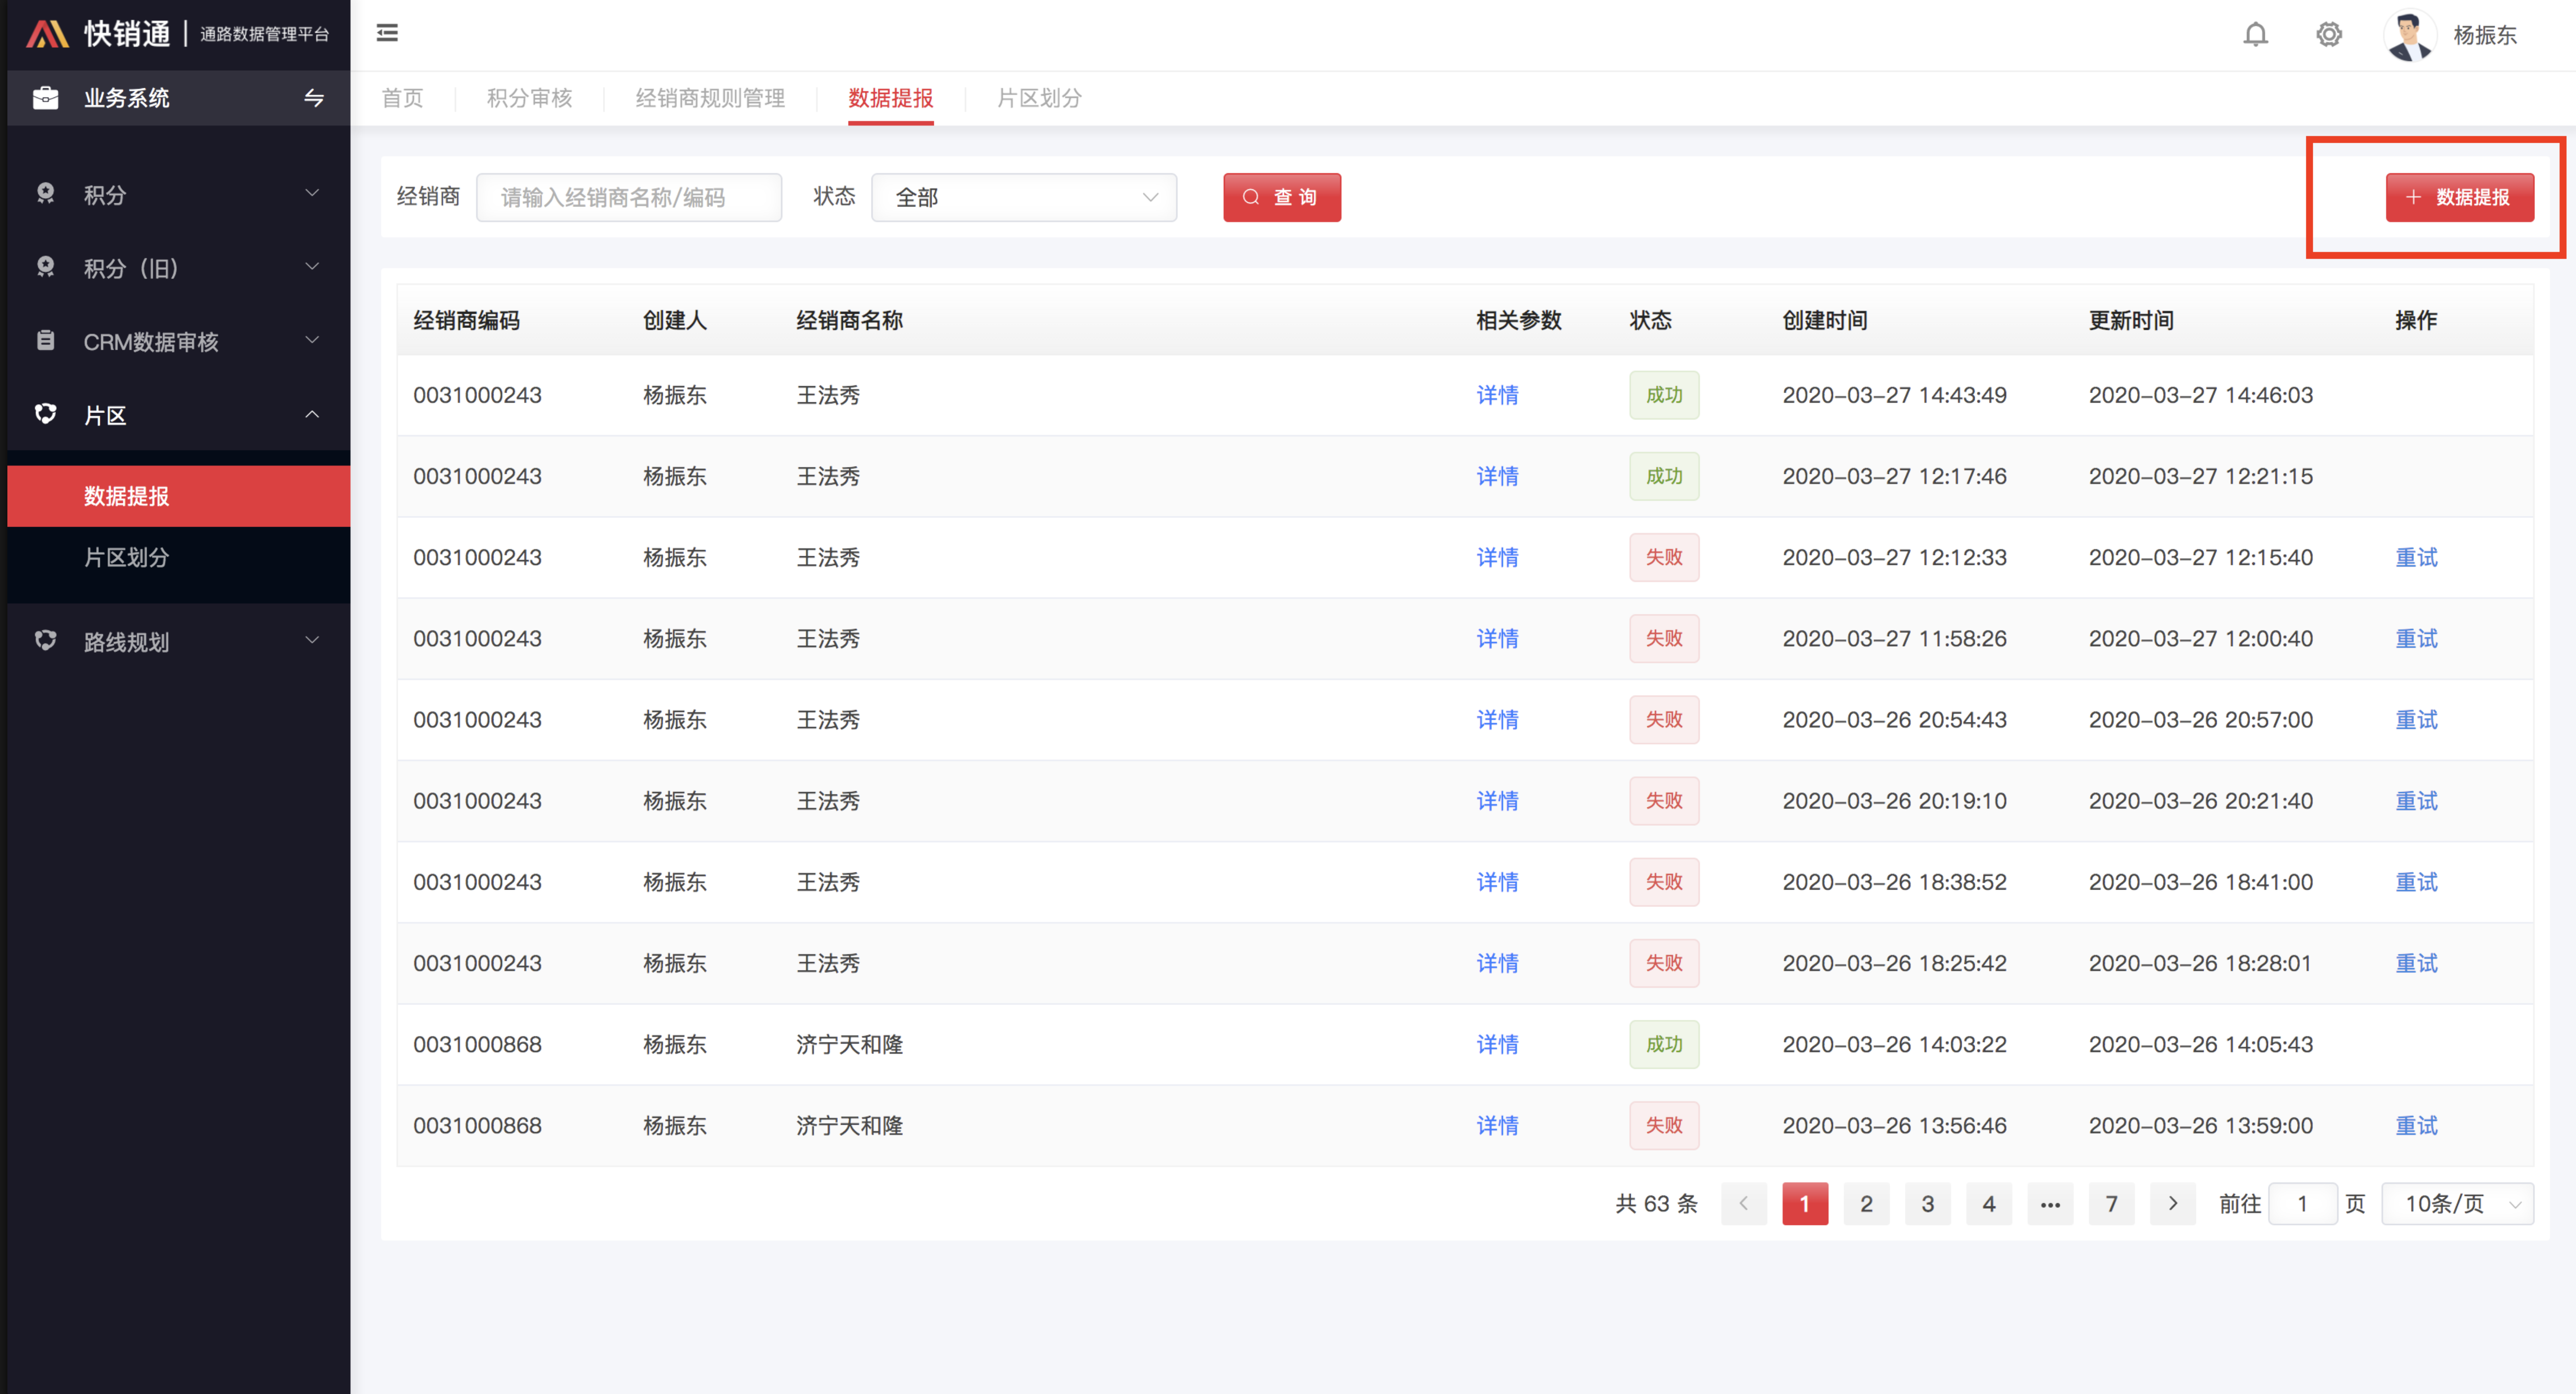This screenshot has height=1394, width=2576.
Task: Click the 共 63 条 total count text
Action: click(1656, 1204)
